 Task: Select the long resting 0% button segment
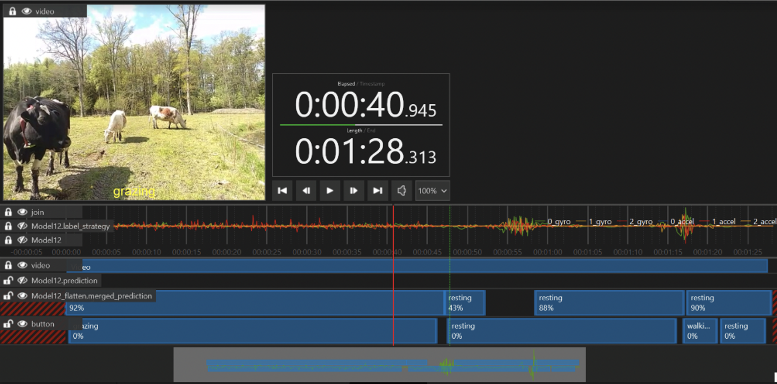click(x=562, y=331)
